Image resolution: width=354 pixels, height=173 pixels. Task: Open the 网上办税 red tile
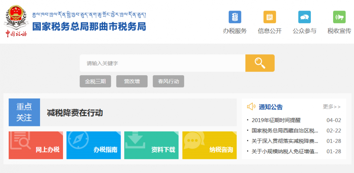36,145
